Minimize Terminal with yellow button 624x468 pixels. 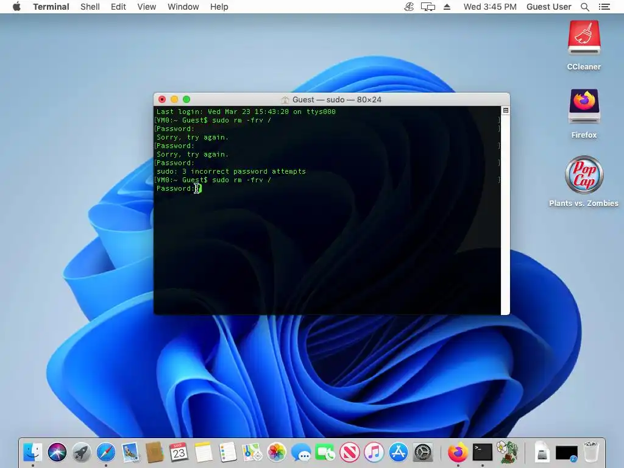click(174, 99)
